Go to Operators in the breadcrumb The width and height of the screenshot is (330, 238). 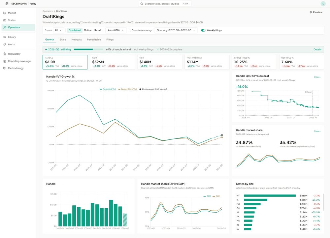(x=48, y=11)
